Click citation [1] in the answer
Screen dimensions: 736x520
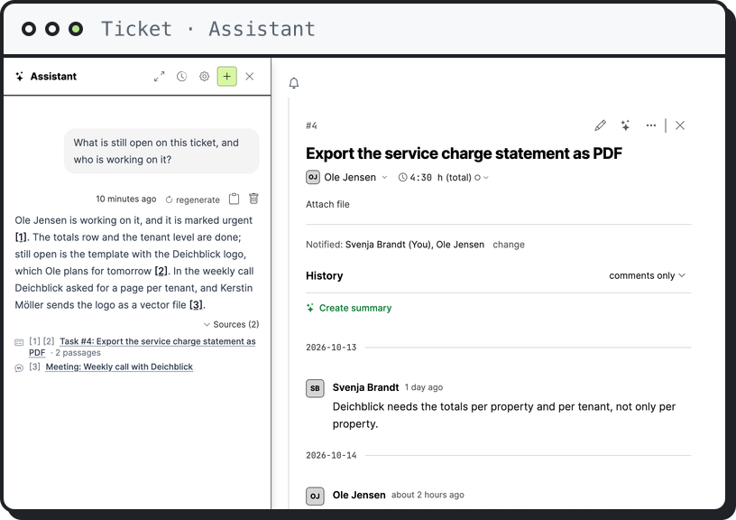click(21, 237)
